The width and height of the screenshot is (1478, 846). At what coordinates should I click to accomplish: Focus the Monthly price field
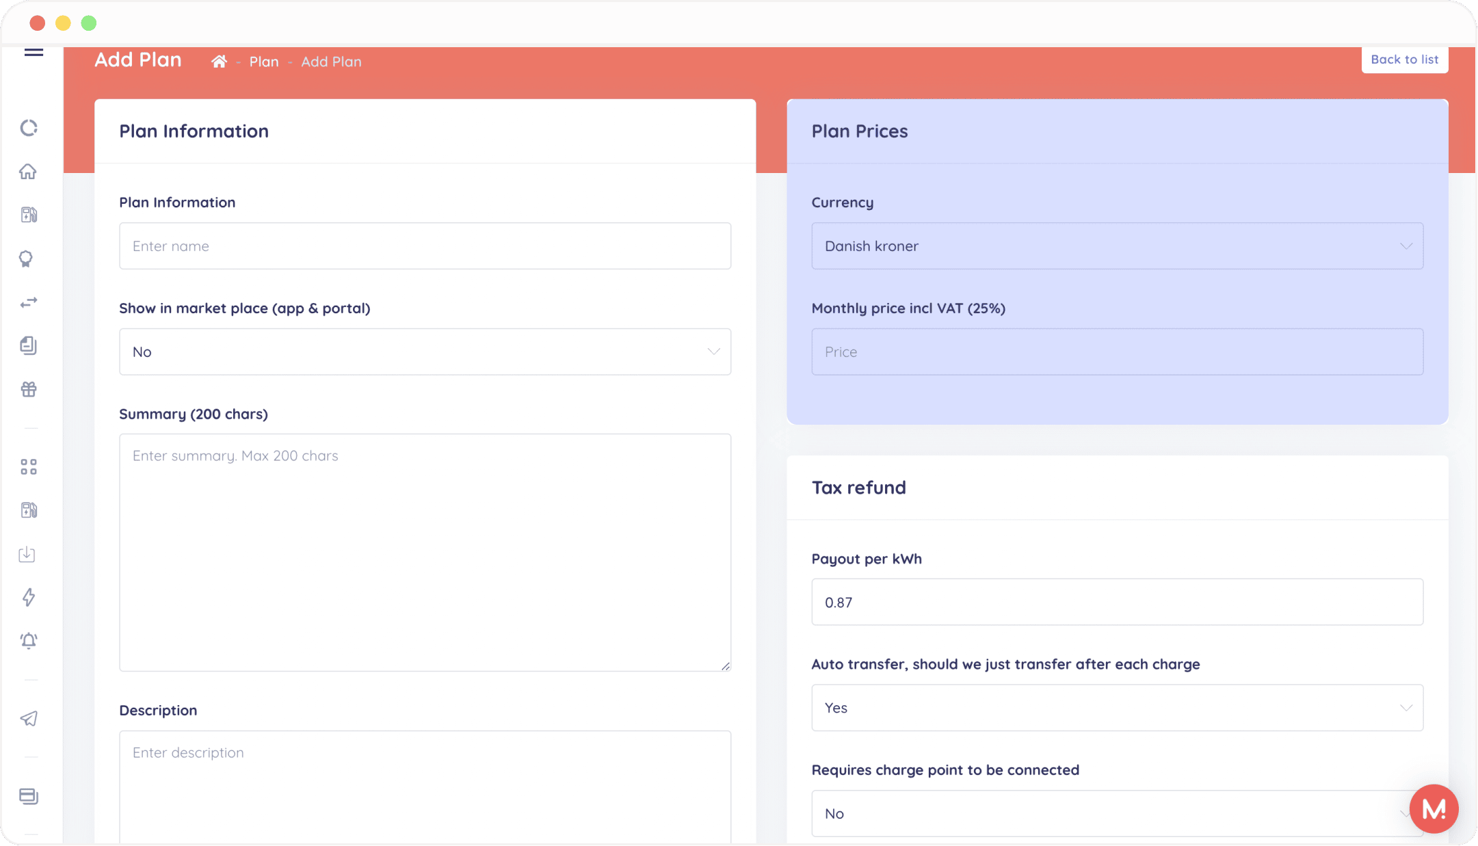pyautogui.click(x=1117, y=352)
